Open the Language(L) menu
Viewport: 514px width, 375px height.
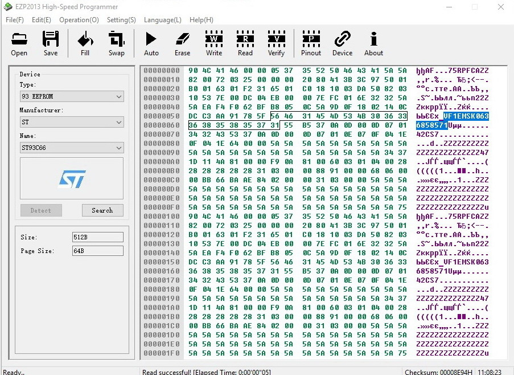pos(163,20)
